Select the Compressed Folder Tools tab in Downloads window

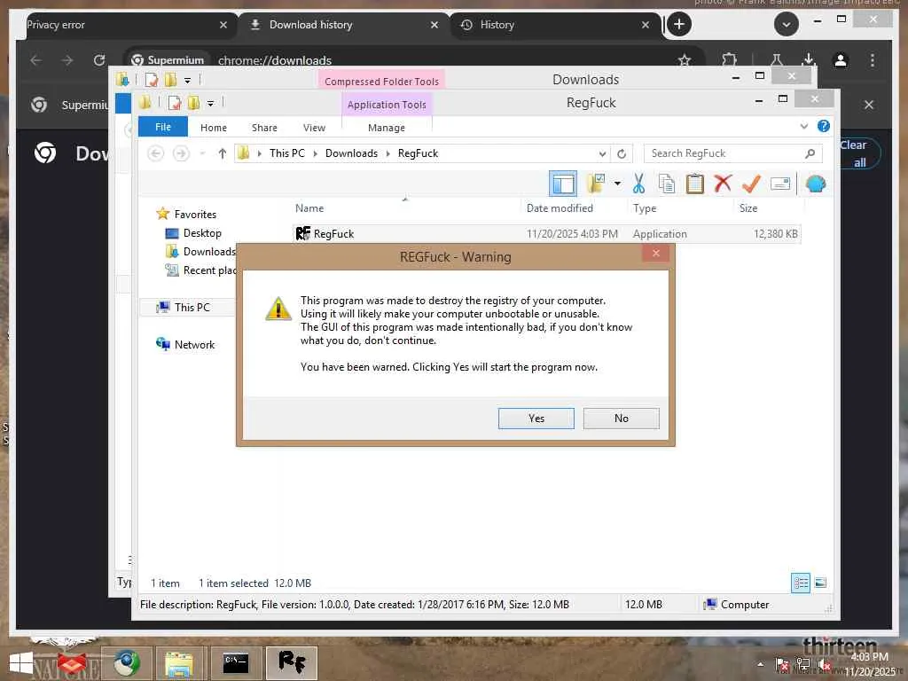click(381, 81)
